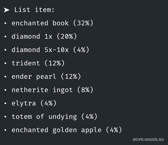
Task: Select the diamond 5x-10x (4%) entry
Action: click(50, 50)
